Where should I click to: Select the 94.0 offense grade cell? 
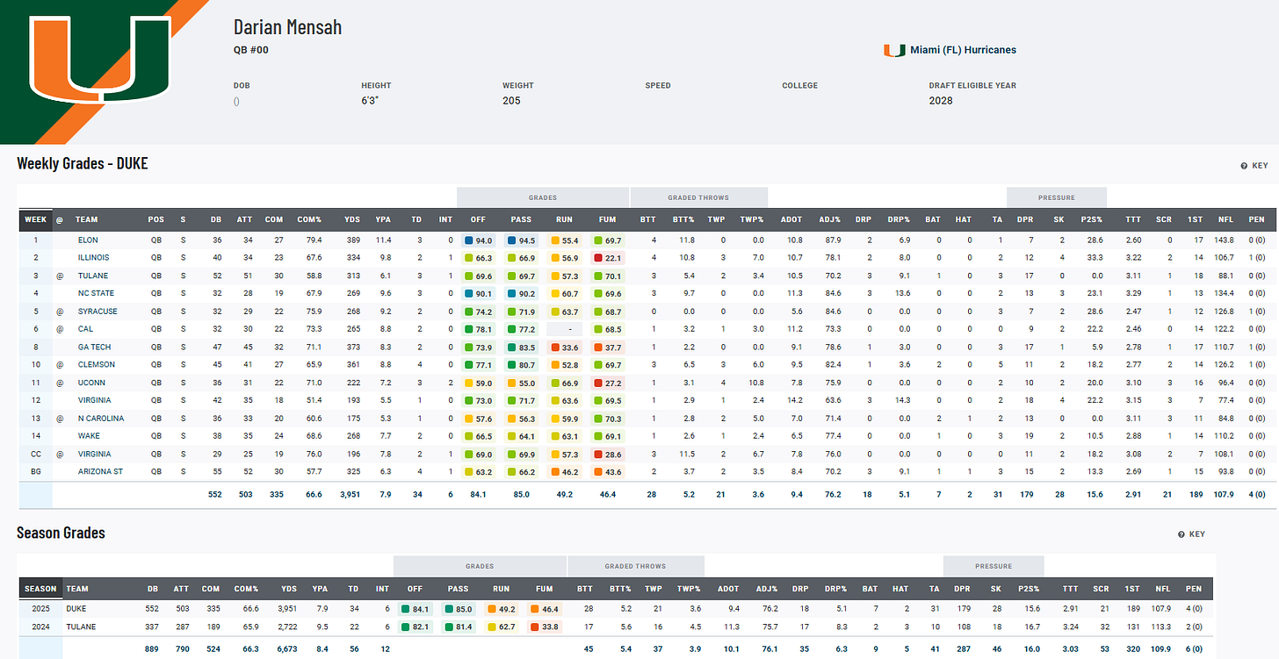pyautogui.click(x=480, y=240)
